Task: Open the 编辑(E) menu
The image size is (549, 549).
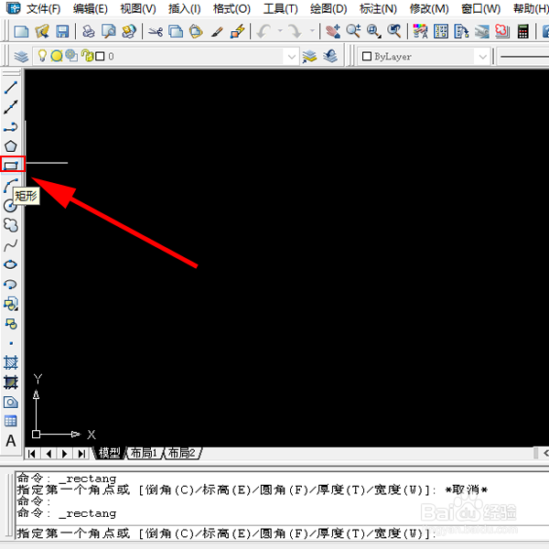Action: pyautogui.click(x=91, y=9)
